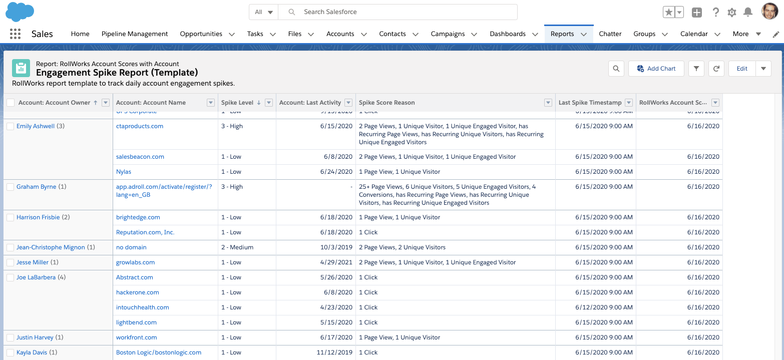The height and width of the screenshot is (360, 784).
Task: Open the Groups tab
Action: pos(644,34)
